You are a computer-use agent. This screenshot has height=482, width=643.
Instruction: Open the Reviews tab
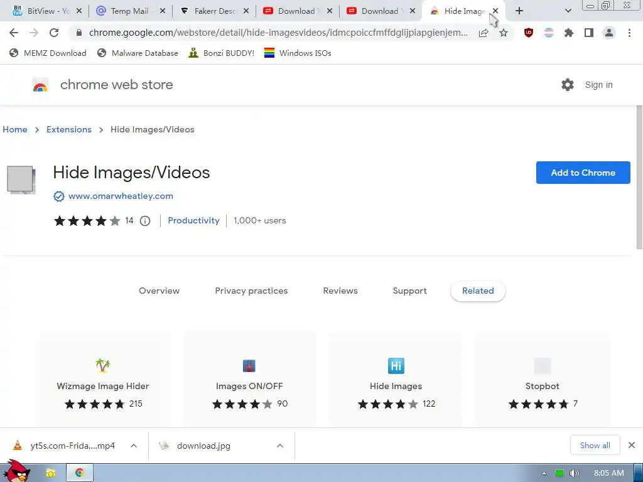click(340, 291)
